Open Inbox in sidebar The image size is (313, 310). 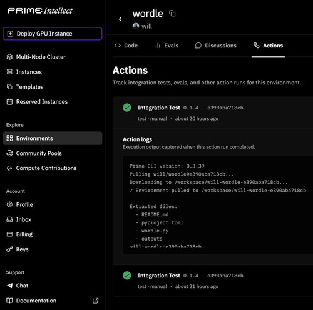pos(24,219)
